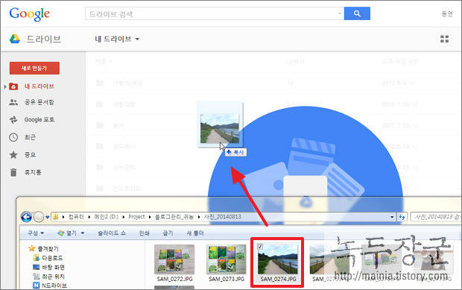
Task: Click Explorer refresh button
Action: point(402,217)
